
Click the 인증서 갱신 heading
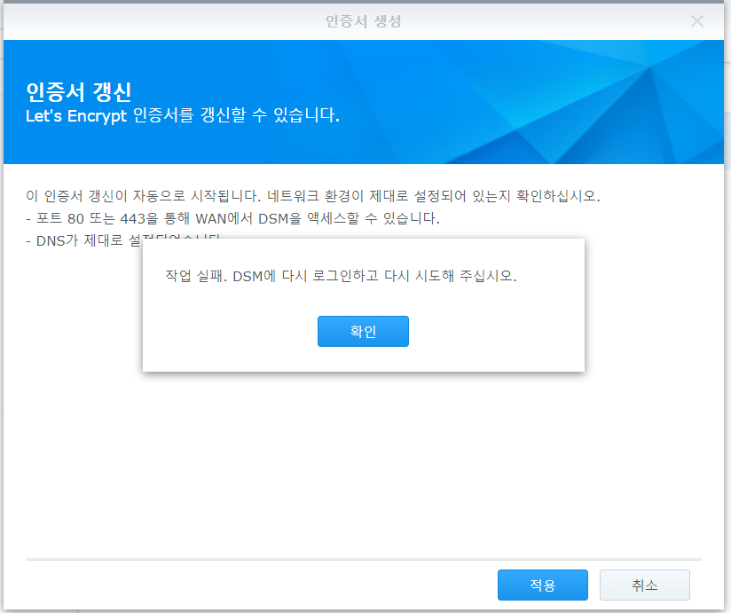coord(78,92)
